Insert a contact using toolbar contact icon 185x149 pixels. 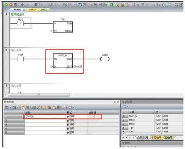tap(153, 5)
